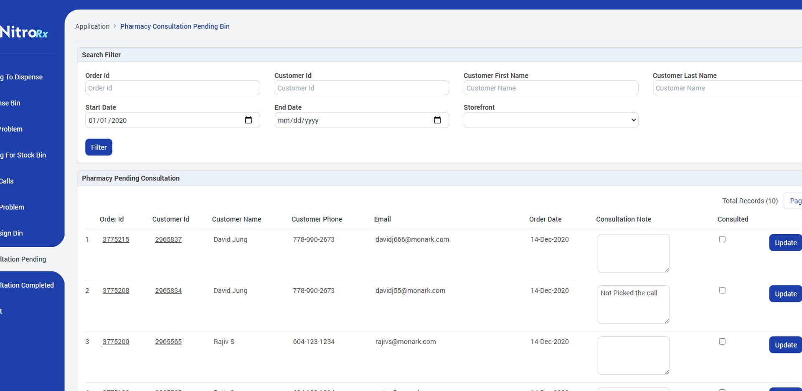Tick Consulted checkbox for order 3775208
Image resolution: width=802 pixels, height=391 pixels.
pyautogui.click(x=722, y=290)
